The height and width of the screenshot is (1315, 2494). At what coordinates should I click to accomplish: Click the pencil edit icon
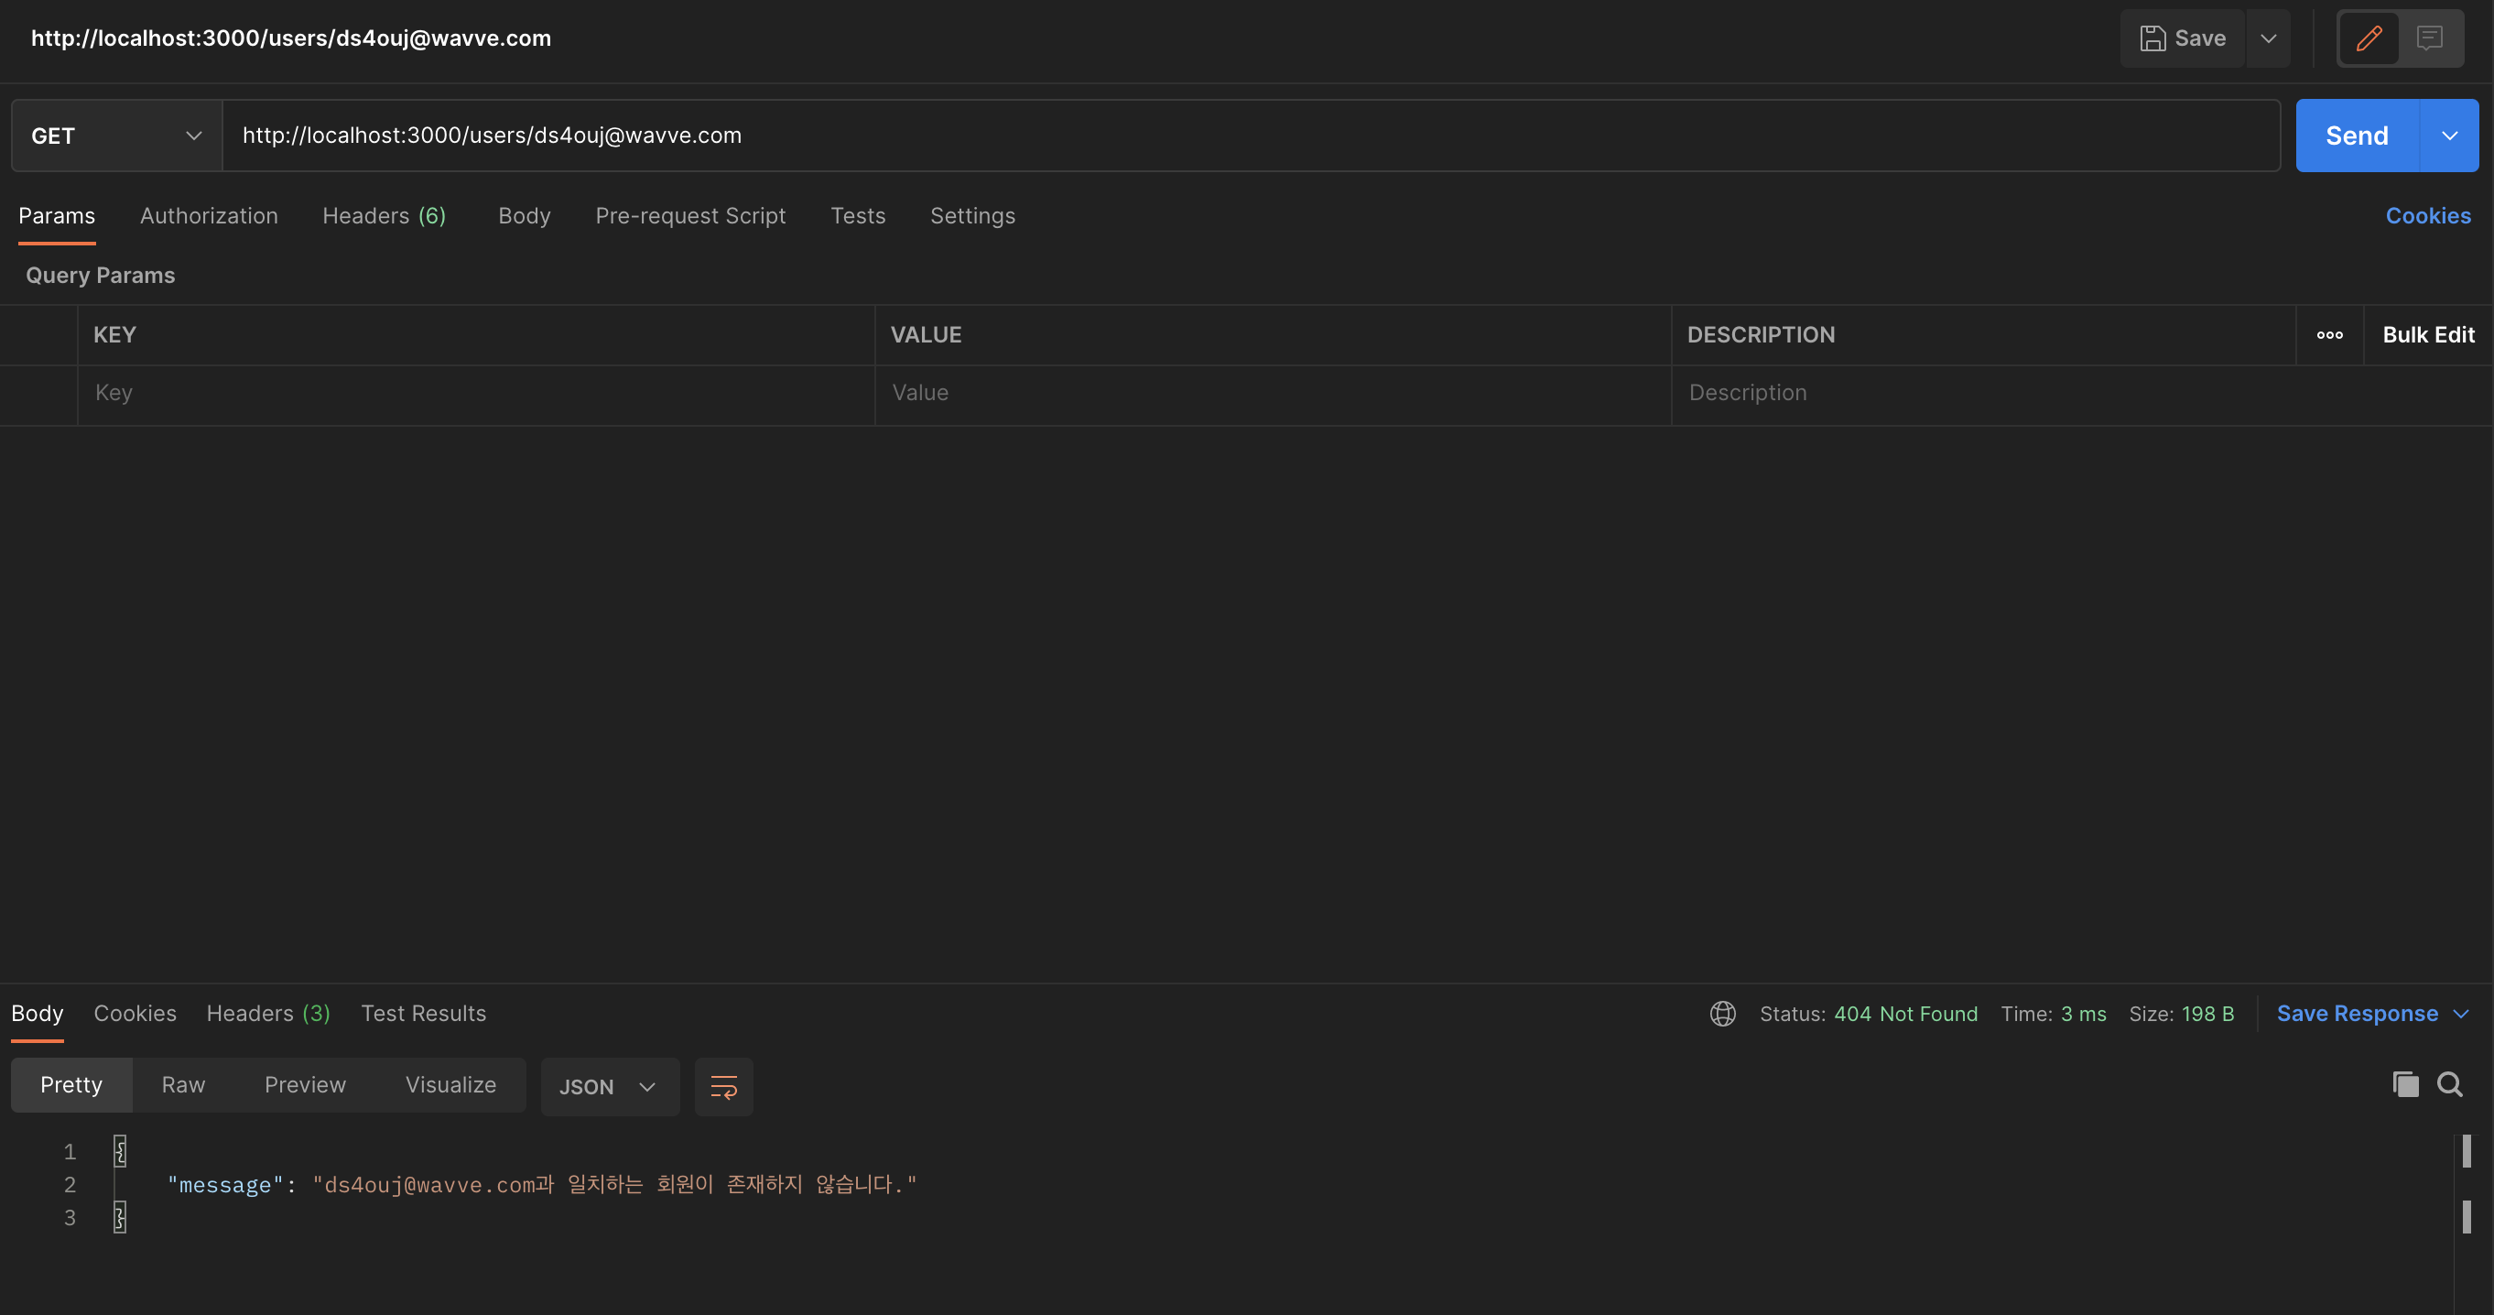pos(2369,38)
